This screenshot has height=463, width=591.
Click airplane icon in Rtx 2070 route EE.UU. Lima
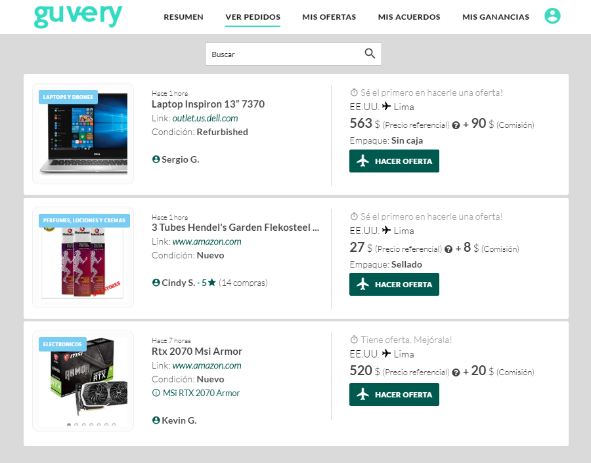coord(386,353)
